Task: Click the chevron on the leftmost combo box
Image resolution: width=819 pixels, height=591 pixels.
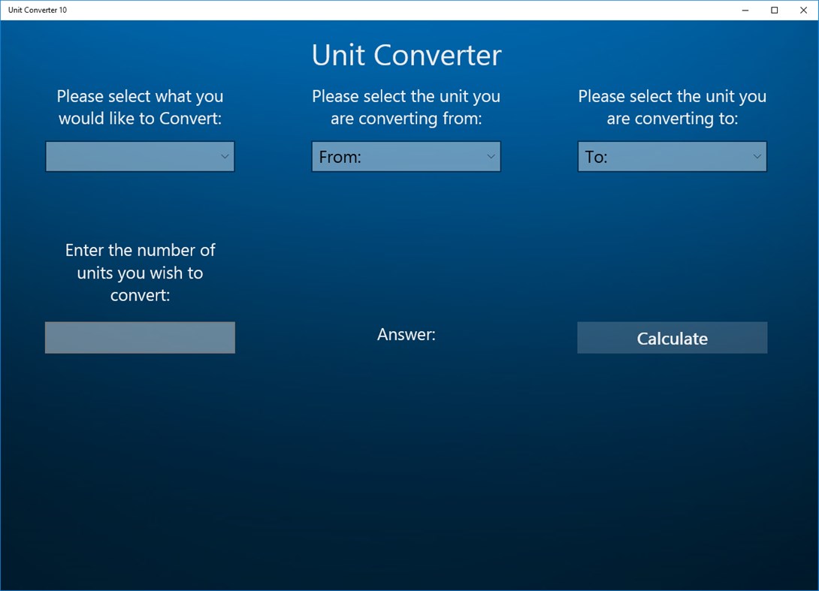Action: coord(225,156)
